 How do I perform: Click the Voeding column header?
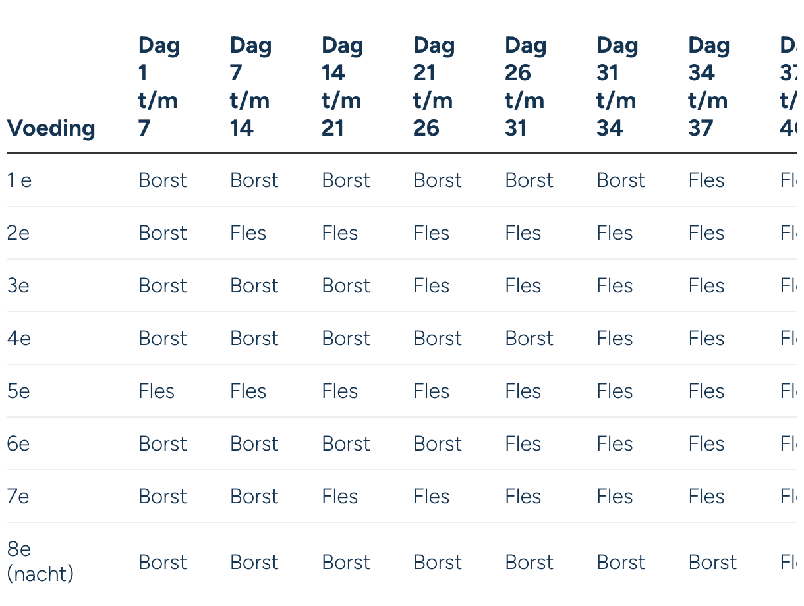51,128
